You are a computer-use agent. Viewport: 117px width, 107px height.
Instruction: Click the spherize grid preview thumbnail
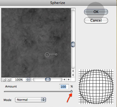pyautogui.click(x=96, y=86)
